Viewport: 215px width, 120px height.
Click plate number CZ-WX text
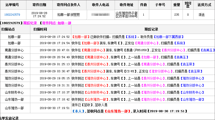click(130, 71)
